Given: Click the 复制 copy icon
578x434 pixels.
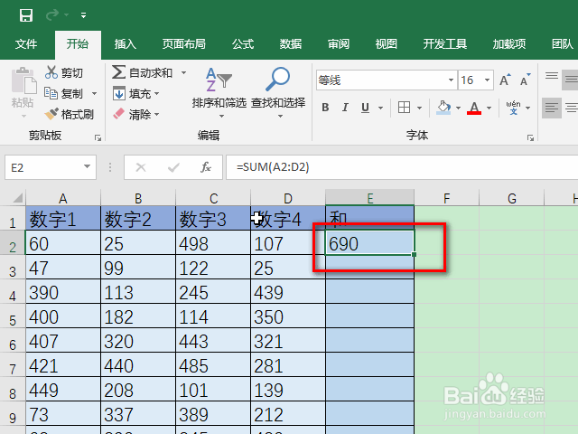Looking at the screenshot, I should (51, 93).
